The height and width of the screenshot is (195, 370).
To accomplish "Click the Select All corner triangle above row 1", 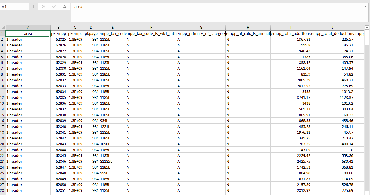I will (x=3, y=27).
